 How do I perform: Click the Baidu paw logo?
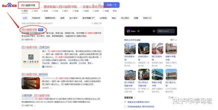9,5
